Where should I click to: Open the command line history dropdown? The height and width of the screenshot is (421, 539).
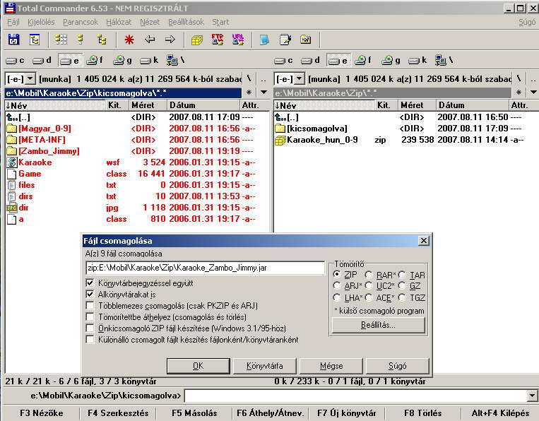(532, 396)
